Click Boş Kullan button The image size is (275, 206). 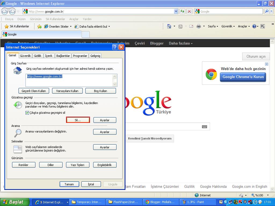(100, 91)
